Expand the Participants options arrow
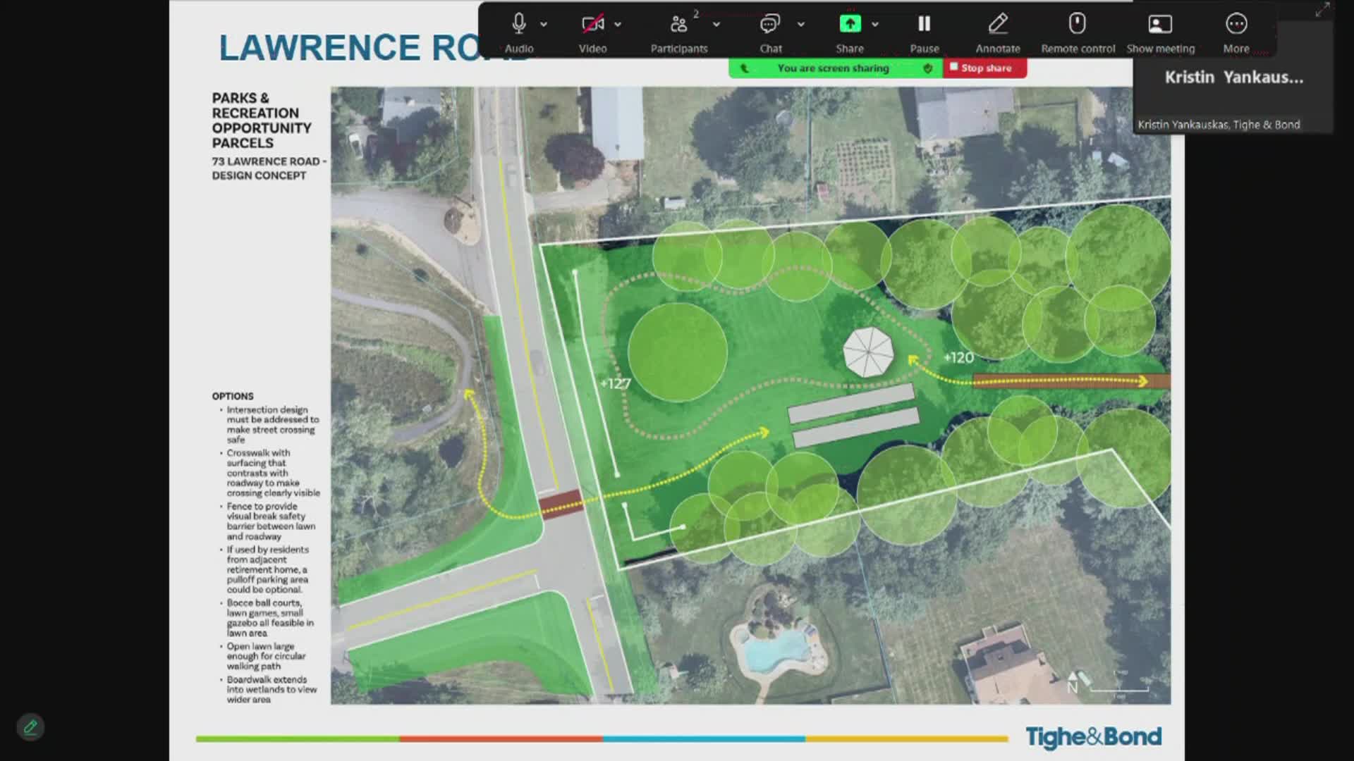 (716, 24)
